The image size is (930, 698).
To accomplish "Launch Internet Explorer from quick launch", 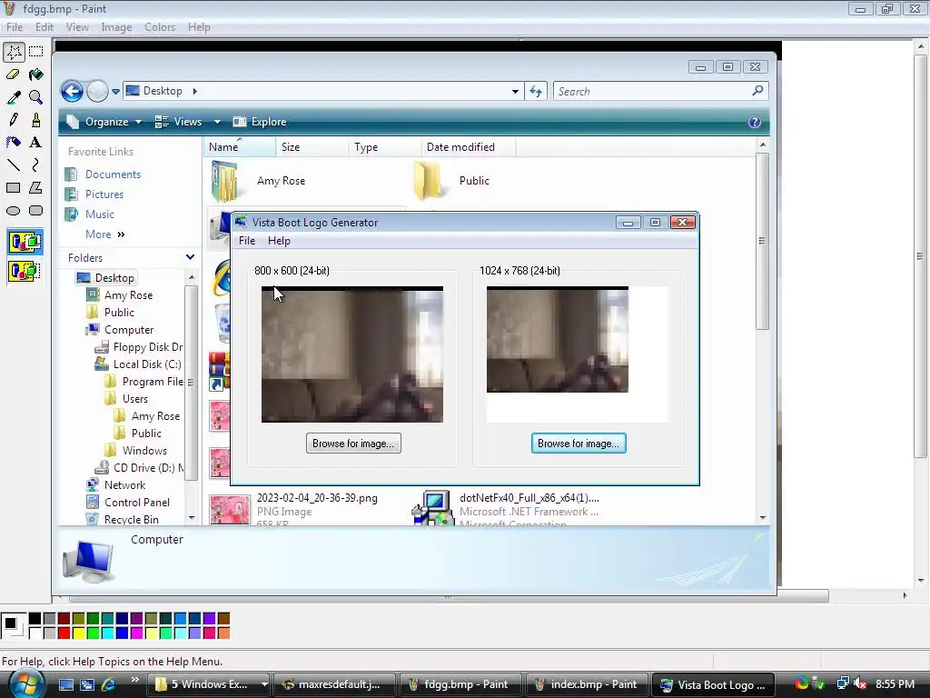I will point(109,684).
